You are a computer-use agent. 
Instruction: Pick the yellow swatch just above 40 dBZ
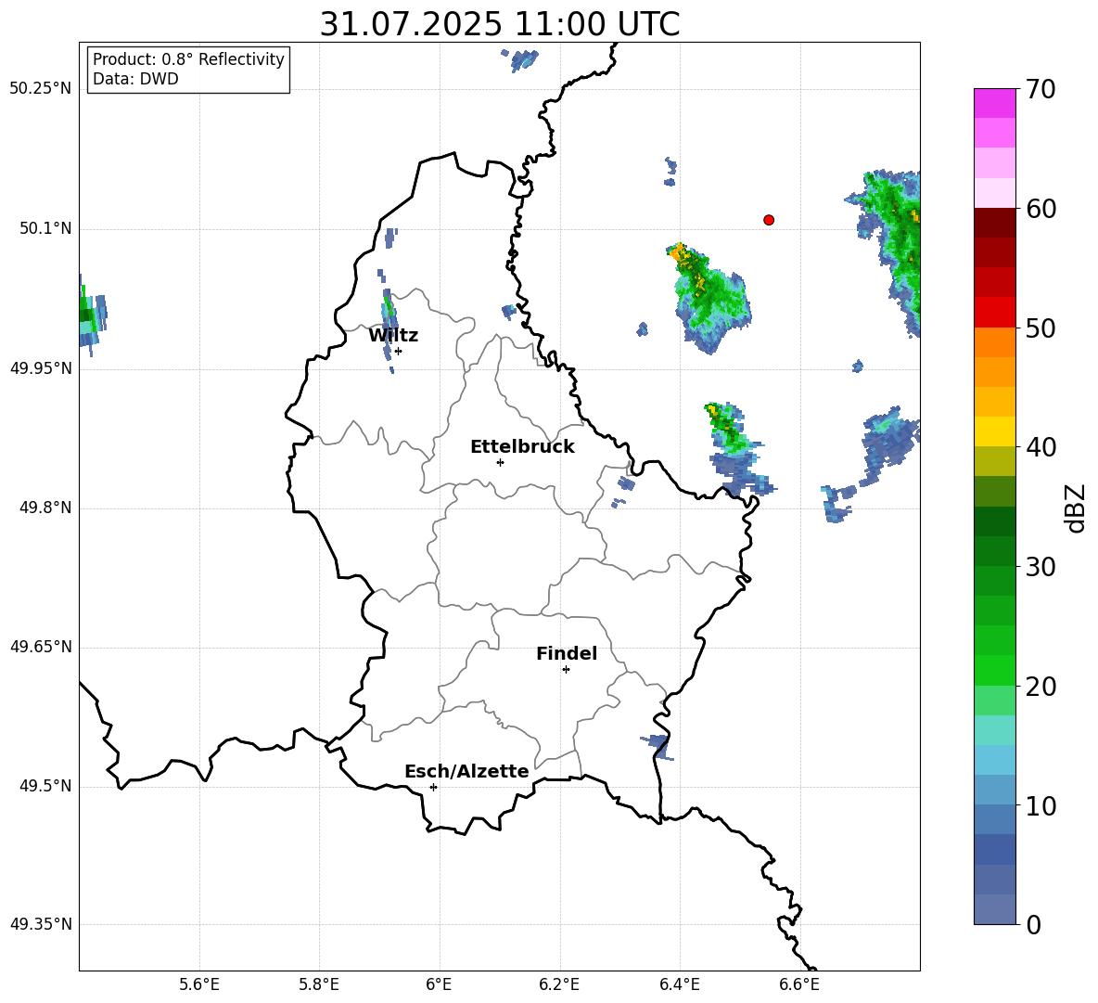click(x=994, y=431)
